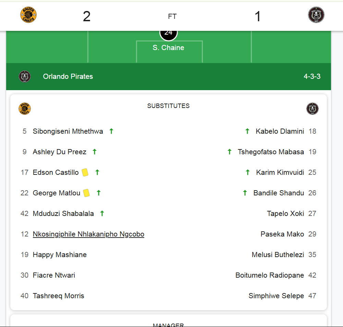Click the Orlando Pirates team name
Image resolution: width=343 pixels, height=327 pixels.
(x=68, y=76)
